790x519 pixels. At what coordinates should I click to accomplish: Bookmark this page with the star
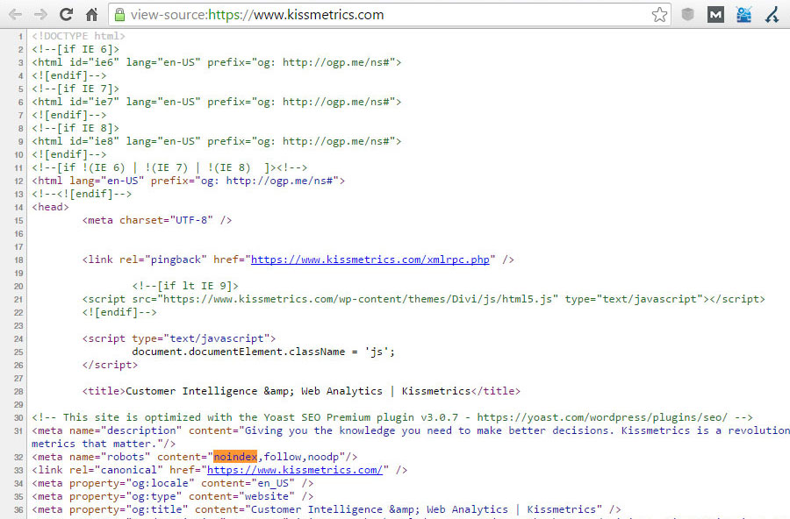(659, 15)
